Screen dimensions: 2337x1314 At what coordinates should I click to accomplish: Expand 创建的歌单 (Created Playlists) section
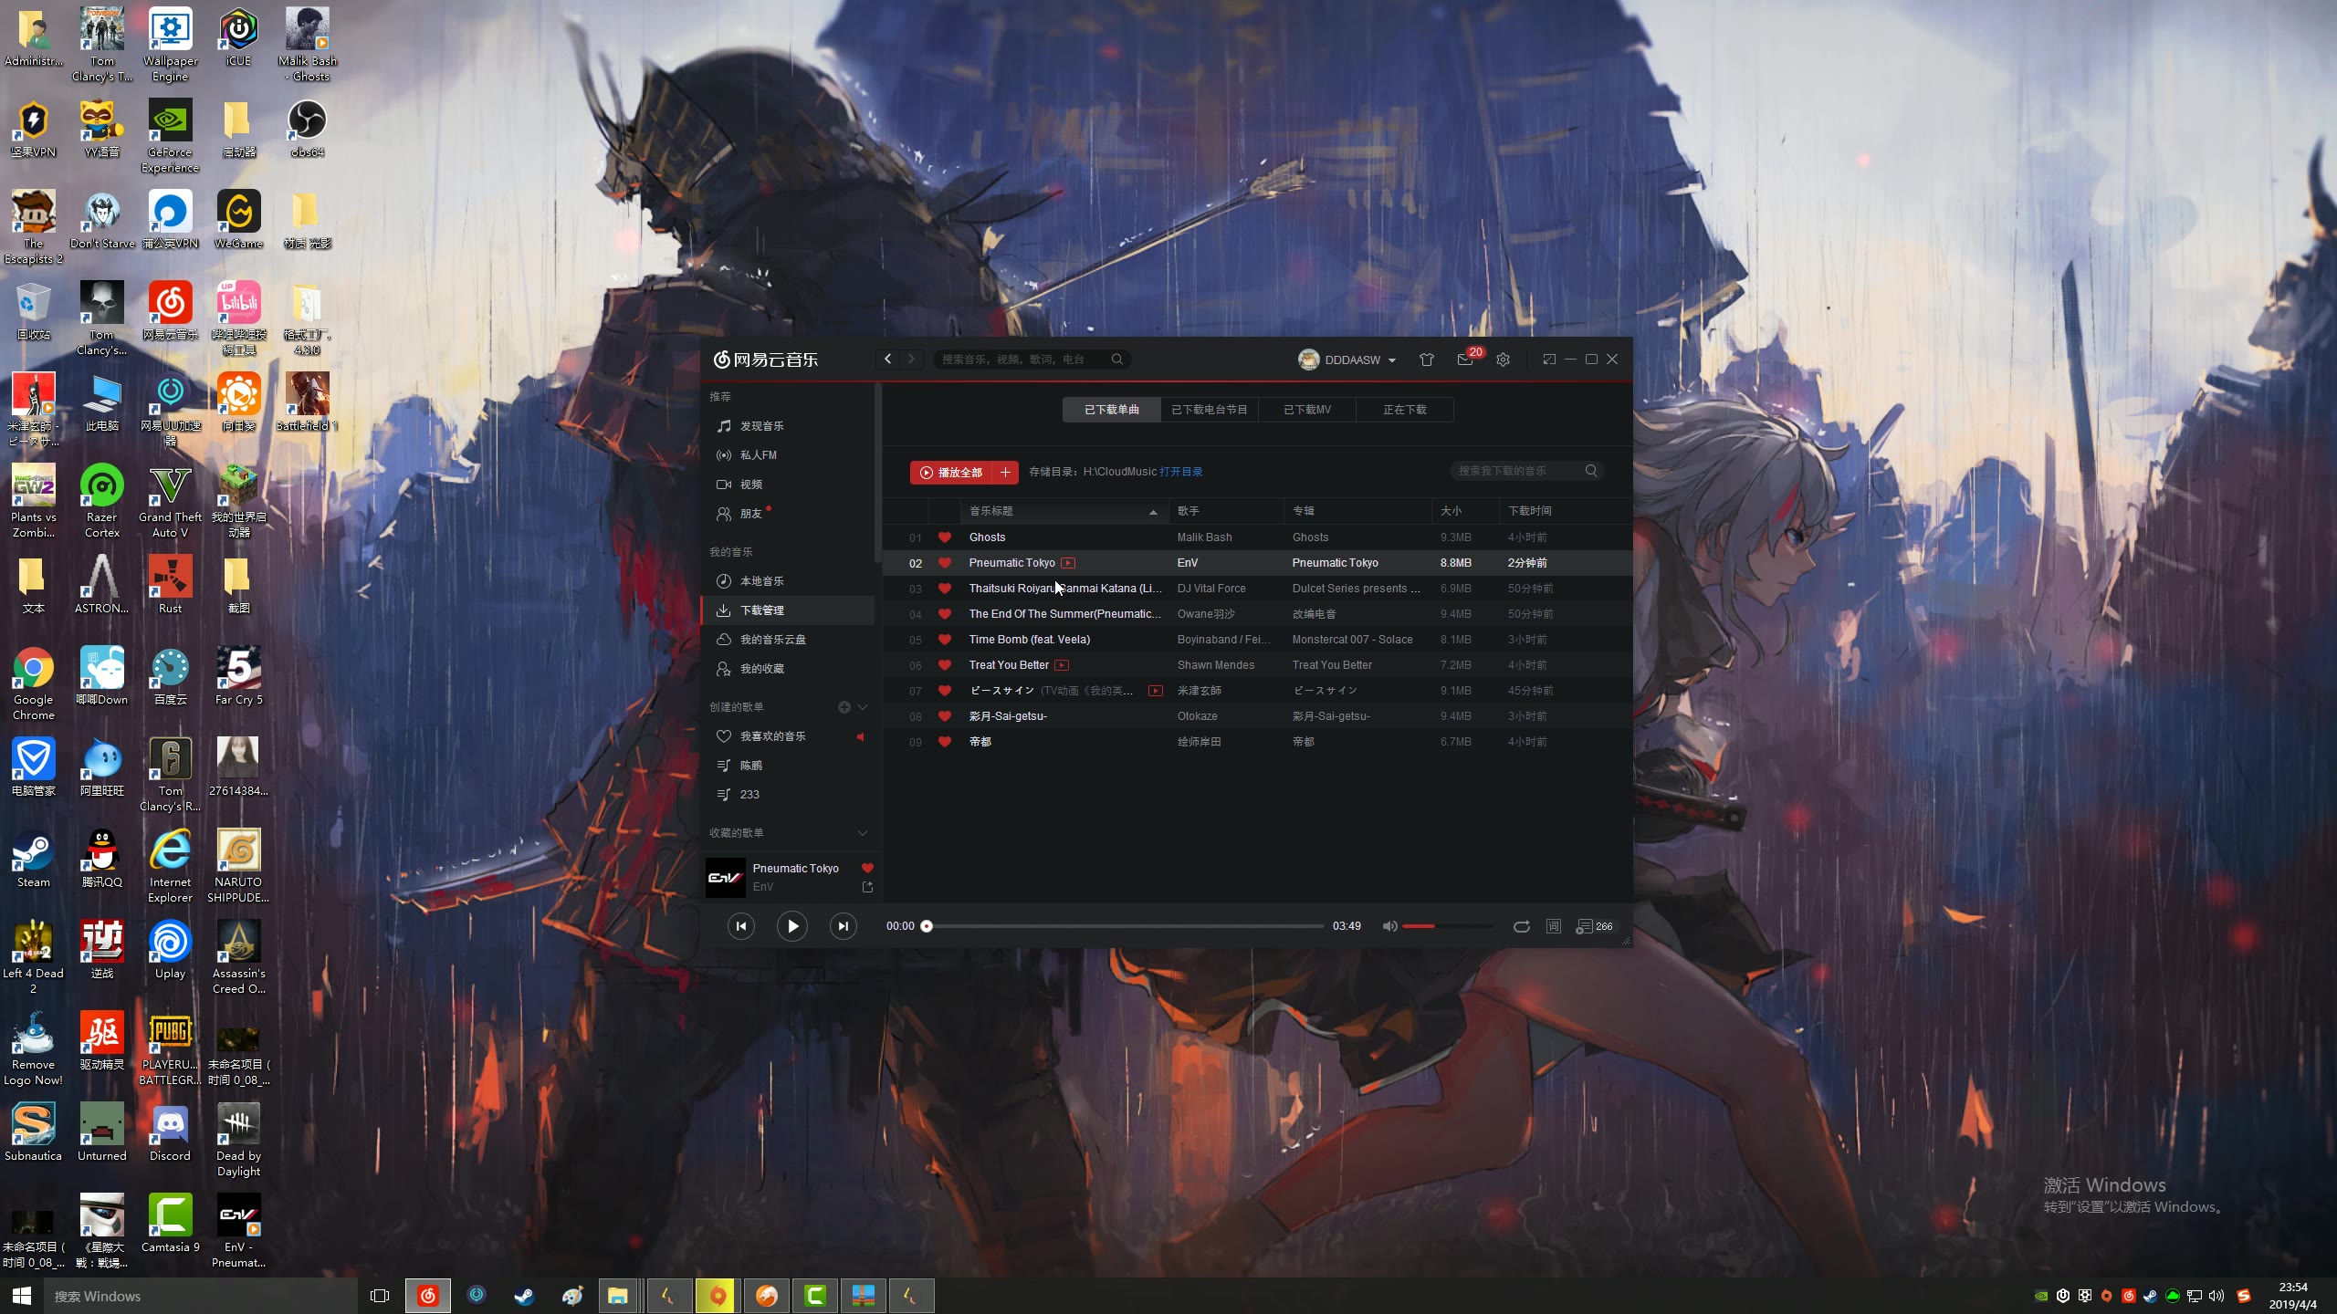click(862, 706)
